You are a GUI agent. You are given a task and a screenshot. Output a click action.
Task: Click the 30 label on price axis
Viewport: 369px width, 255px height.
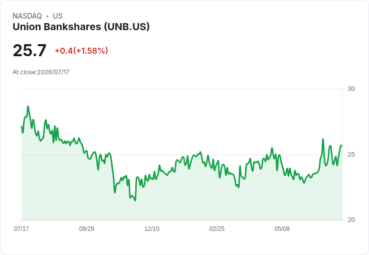click(x=351, y=89)
